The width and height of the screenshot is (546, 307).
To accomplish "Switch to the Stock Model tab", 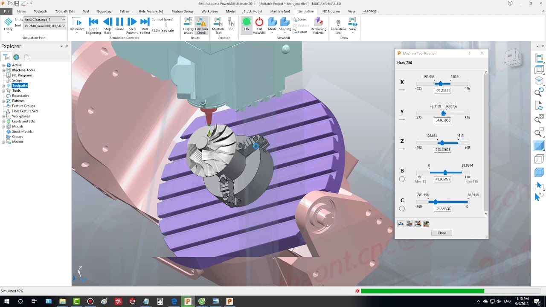I will pyautogui.click(x=253, y=12).
